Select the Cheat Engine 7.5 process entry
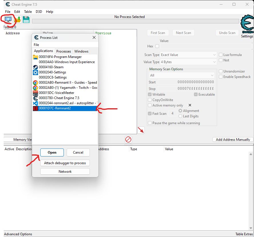Screen dimensions: 254x237 (65, 98)
